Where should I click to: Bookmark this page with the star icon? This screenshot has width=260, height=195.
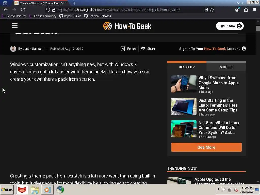coord(212,10)
